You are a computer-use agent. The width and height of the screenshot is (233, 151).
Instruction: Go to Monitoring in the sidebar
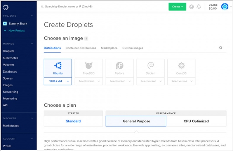tap(10, 99)
